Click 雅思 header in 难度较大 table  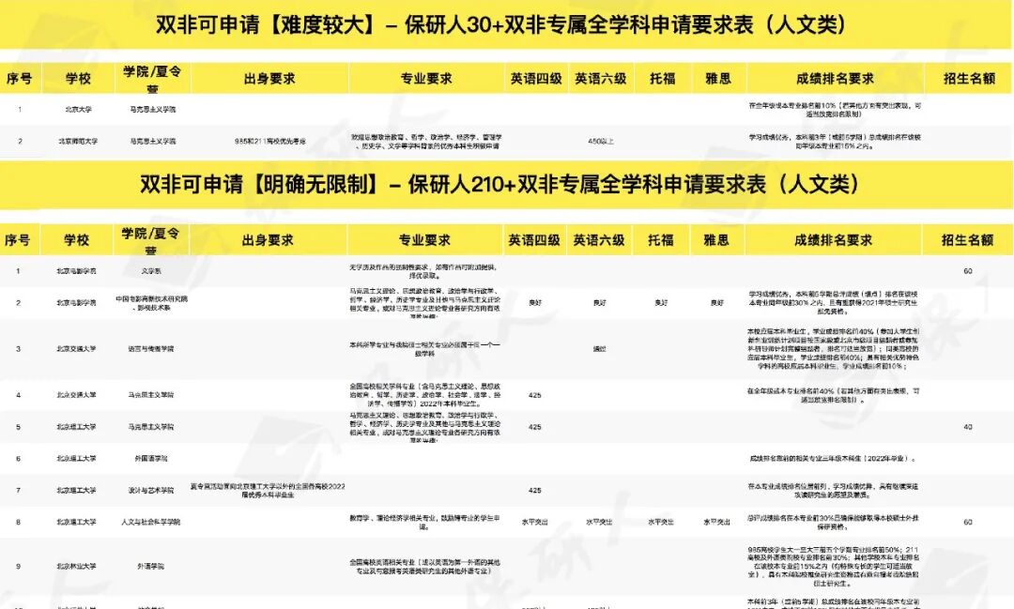(718, 79)
